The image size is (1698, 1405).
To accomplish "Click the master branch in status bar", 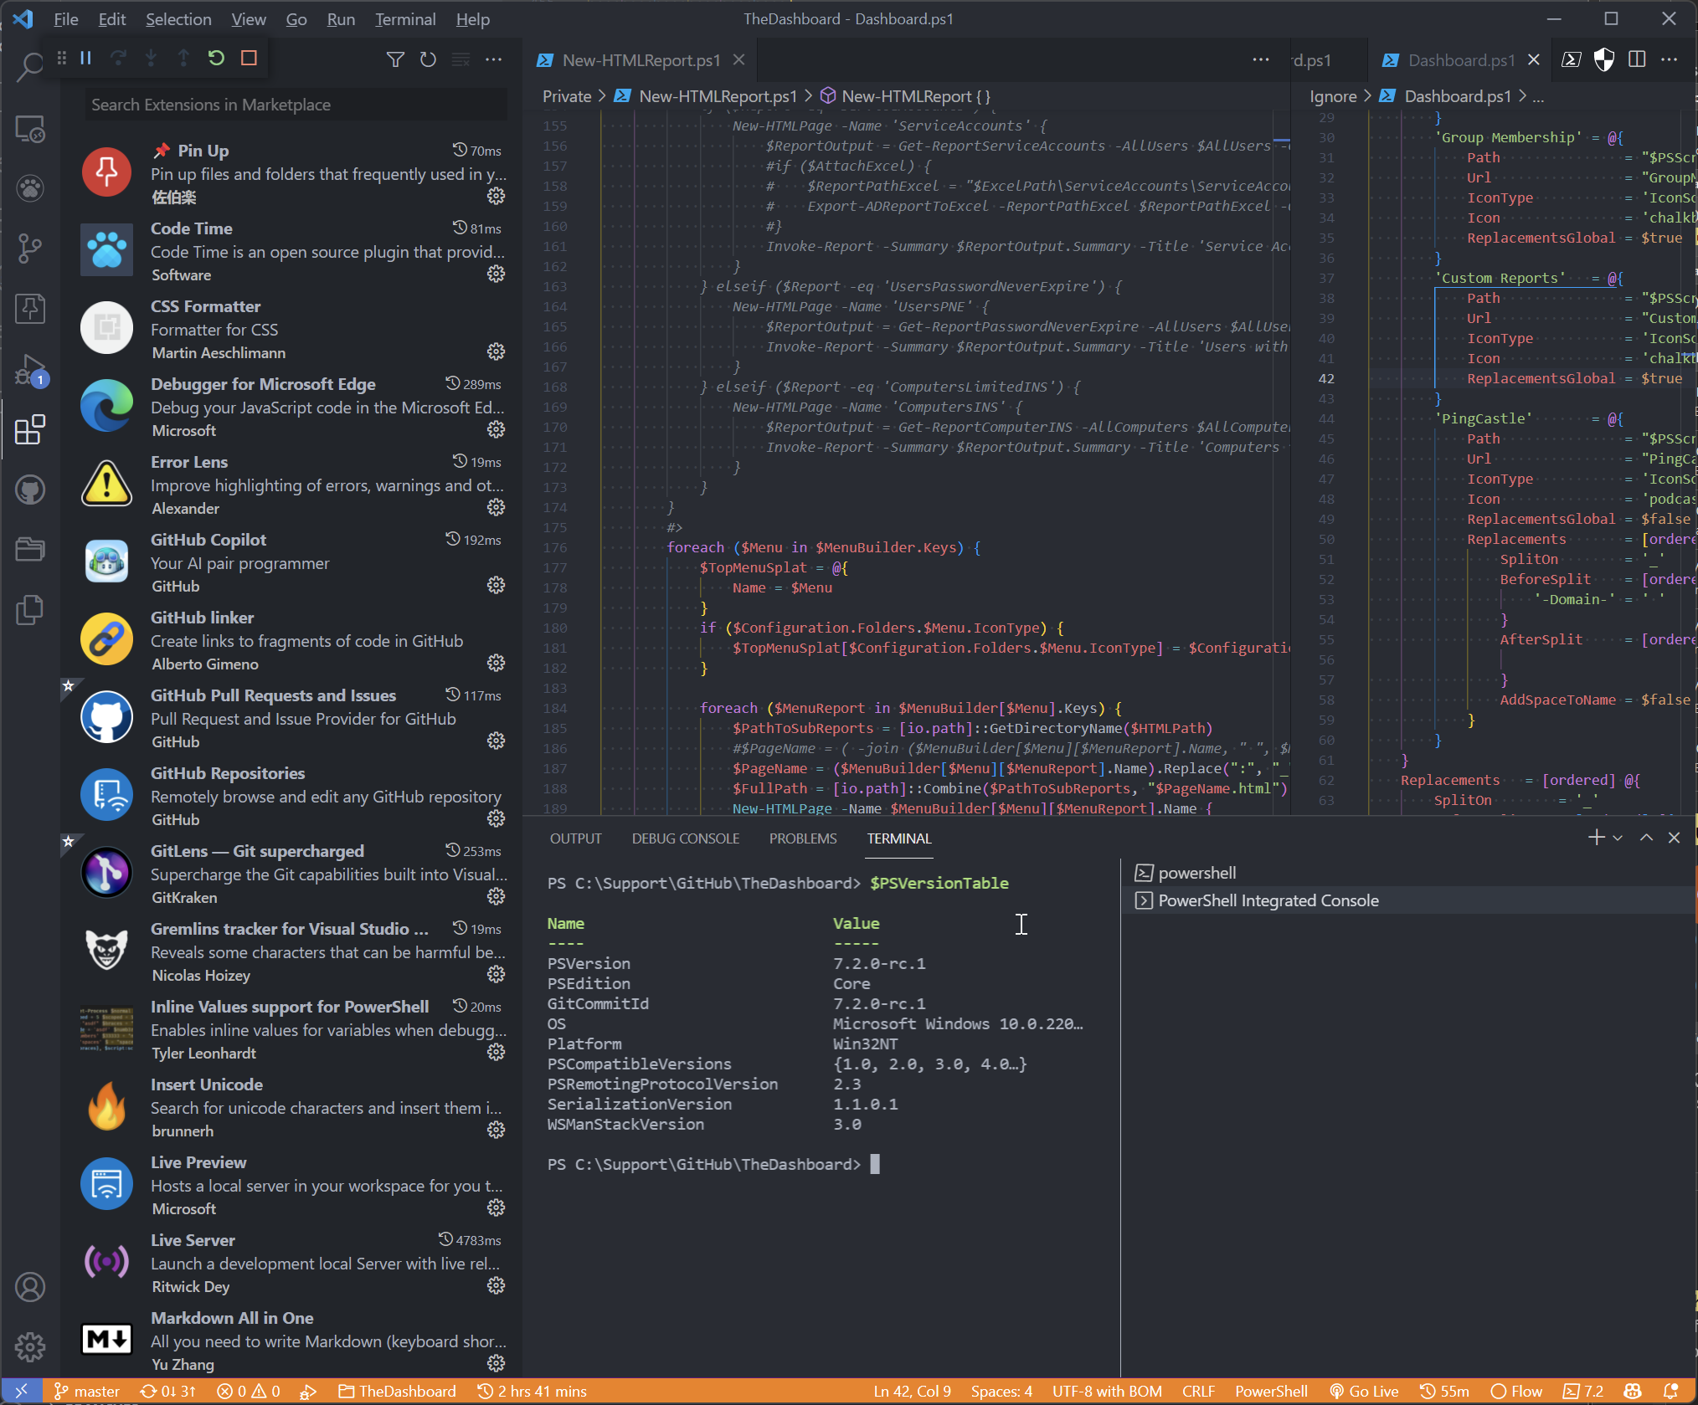I will pos(87,1391).
